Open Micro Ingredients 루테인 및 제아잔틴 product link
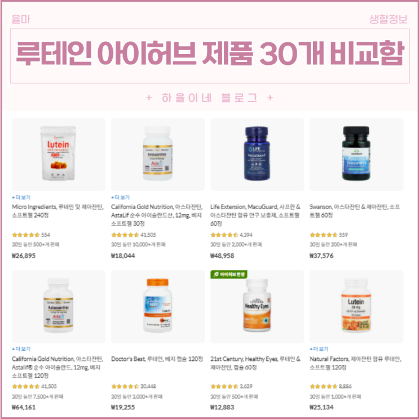The width and height of the screenshot is (419, 419). coord(58,211)
